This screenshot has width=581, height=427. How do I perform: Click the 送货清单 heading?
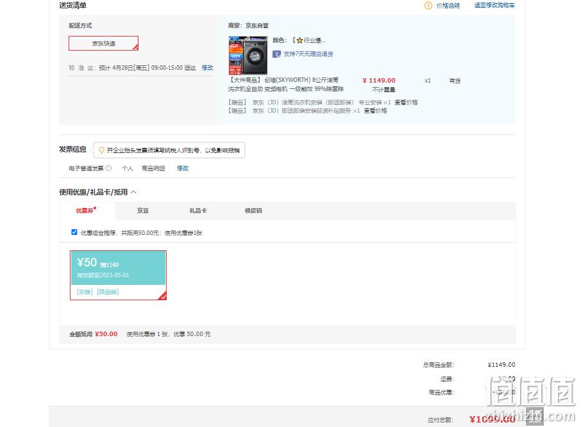coord(72,5)
